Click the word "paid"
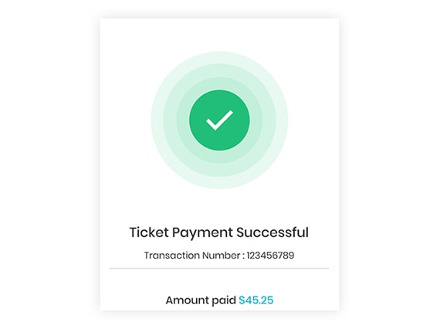 tap(224, 301)
